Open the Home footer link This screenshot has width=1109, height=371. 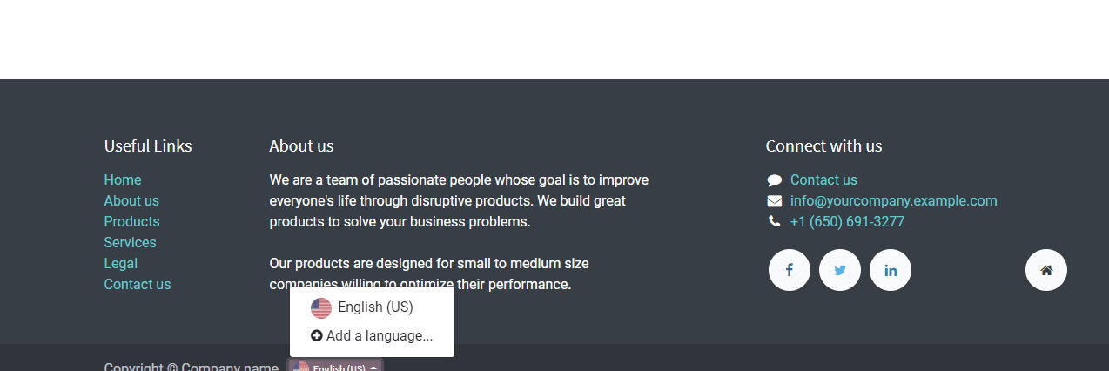(123, 180)
